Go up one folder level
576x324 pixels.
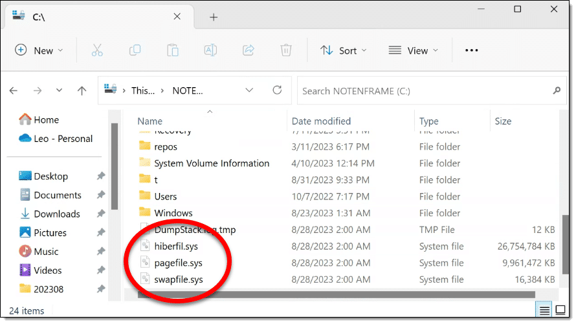pos(82,91)
